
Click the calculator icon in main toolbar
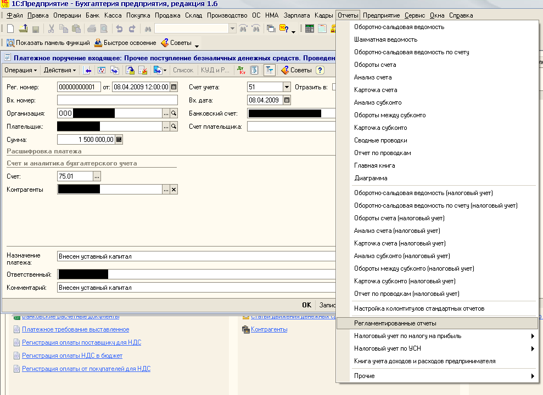(x=310, y=28)
